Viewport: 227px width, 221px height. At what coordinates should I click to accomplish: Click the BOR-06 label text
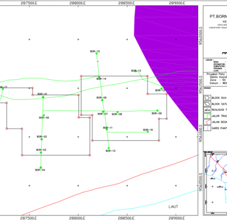click(x=102, y=98)
